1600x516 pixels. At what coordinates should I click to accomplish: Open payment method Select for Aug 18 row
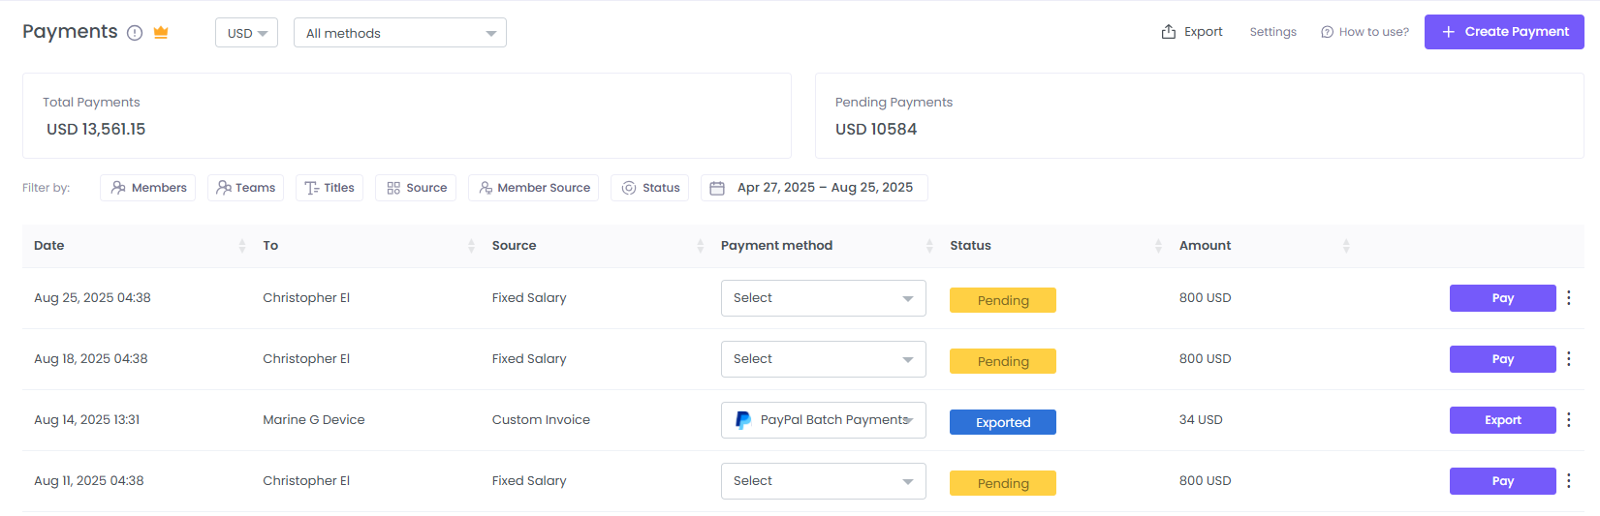tap(823, 359)
